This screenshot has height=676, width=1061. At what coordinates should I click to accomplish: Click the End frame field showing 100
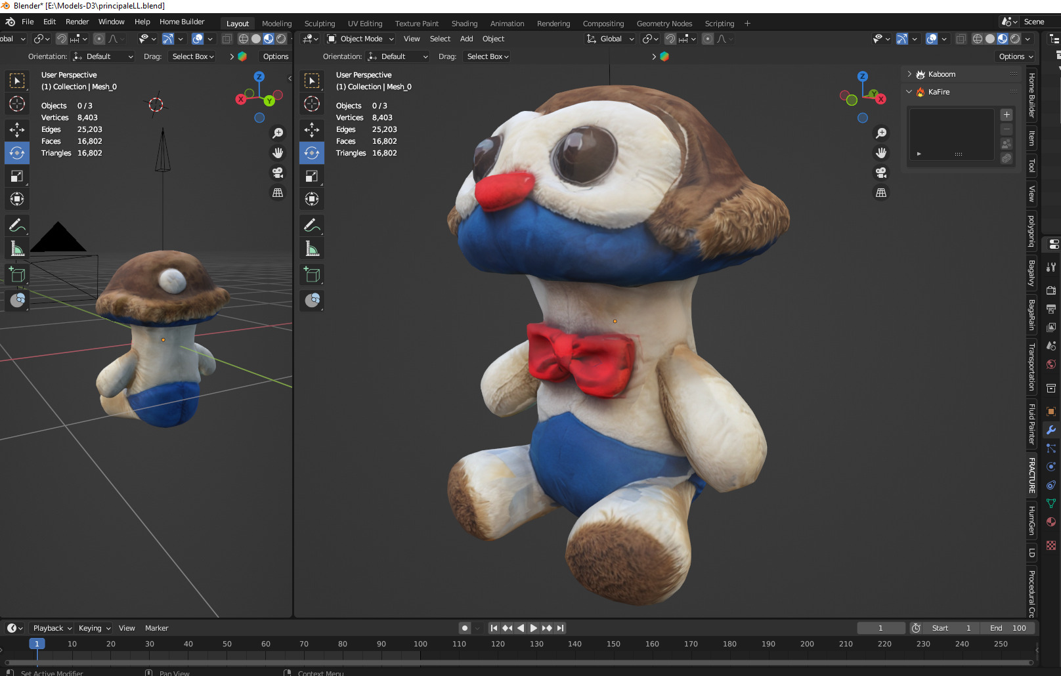point(1008,628)
